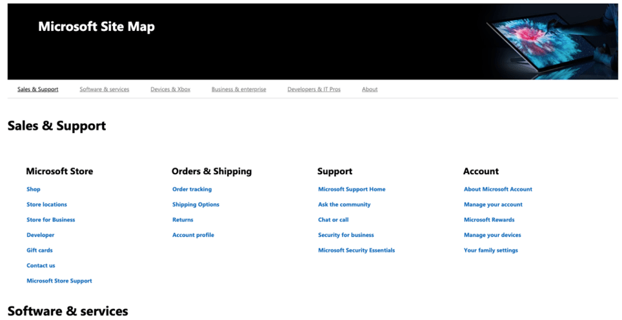Screen dimensions: 622x320
Task: Click the Surface Studio banner image
Action: pyautogui.click(x=552, y=42)
